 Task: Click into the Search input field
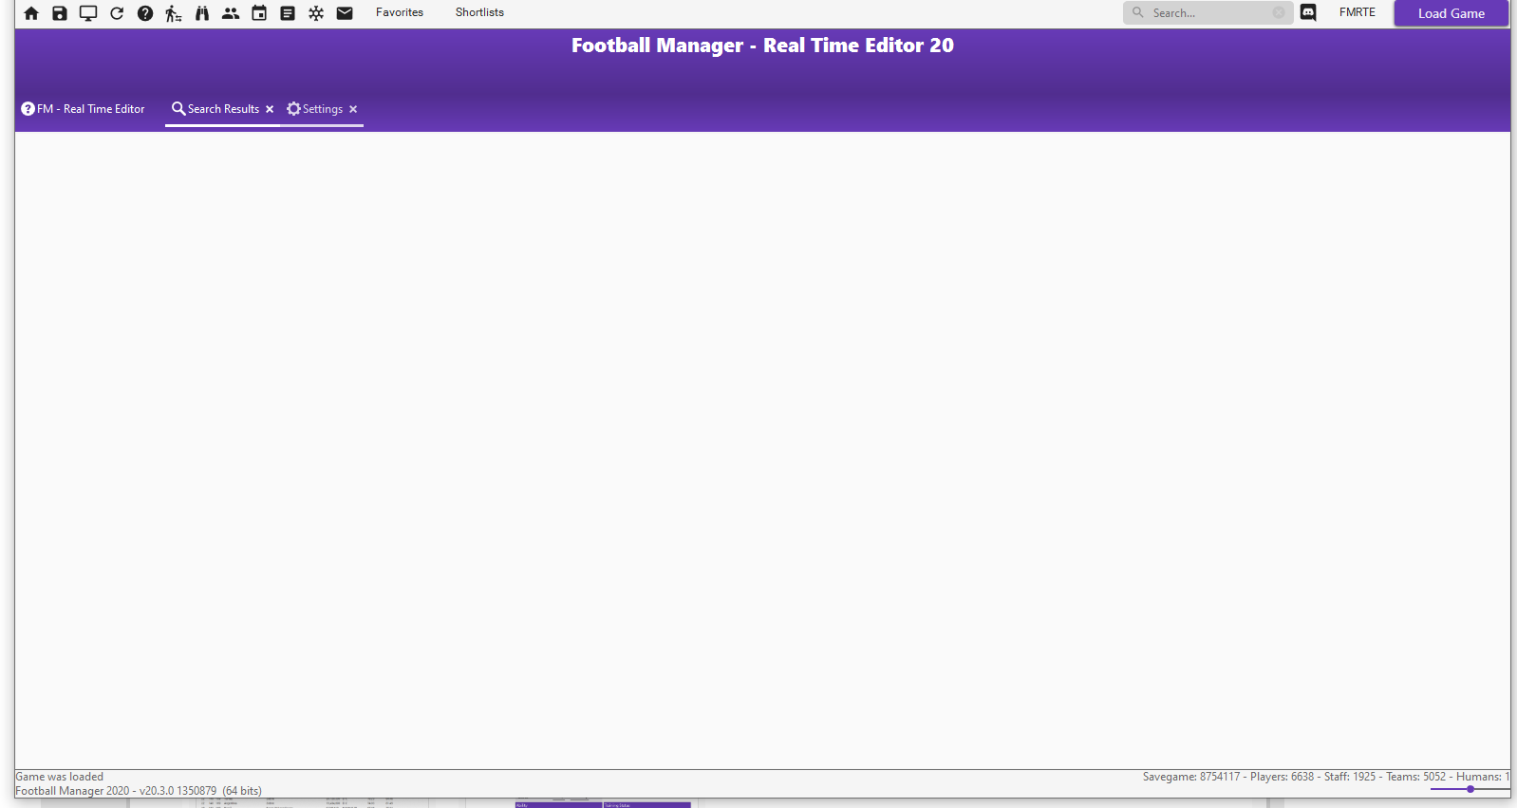tap(1208, 12)
